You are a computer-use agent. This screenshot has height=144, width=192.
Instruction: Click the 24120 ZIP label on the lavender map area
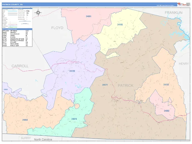click(x=72, y=71)
